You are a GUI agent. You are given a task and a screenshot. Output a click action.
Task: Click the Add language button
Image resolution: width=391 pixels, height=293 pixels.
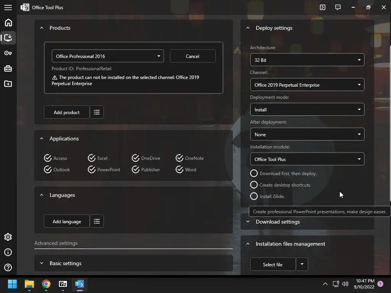point(66,221)
